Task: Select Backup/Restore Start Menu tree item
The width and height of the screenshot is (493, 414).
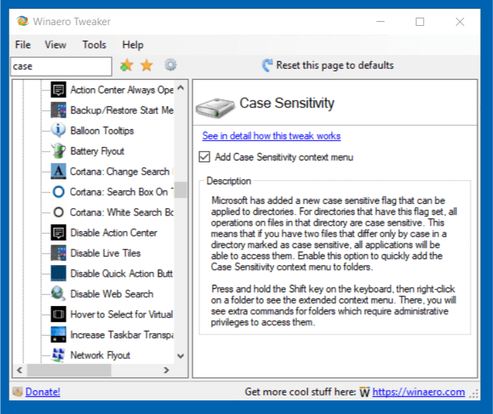Action: click(x=122, y=110)
